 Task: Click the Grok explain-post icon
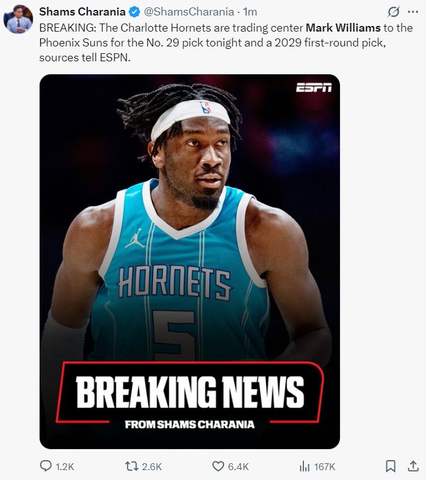[x=394, y=12]
